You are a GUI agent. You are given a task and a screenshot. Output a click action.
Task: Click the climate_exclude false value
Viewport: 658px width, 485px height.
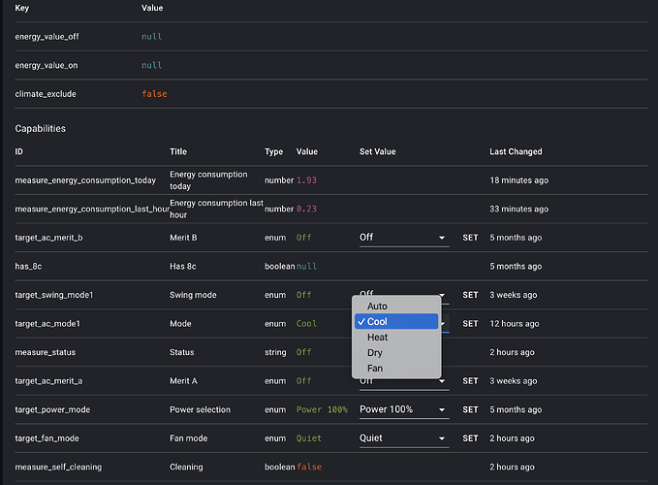pos(154,94)
